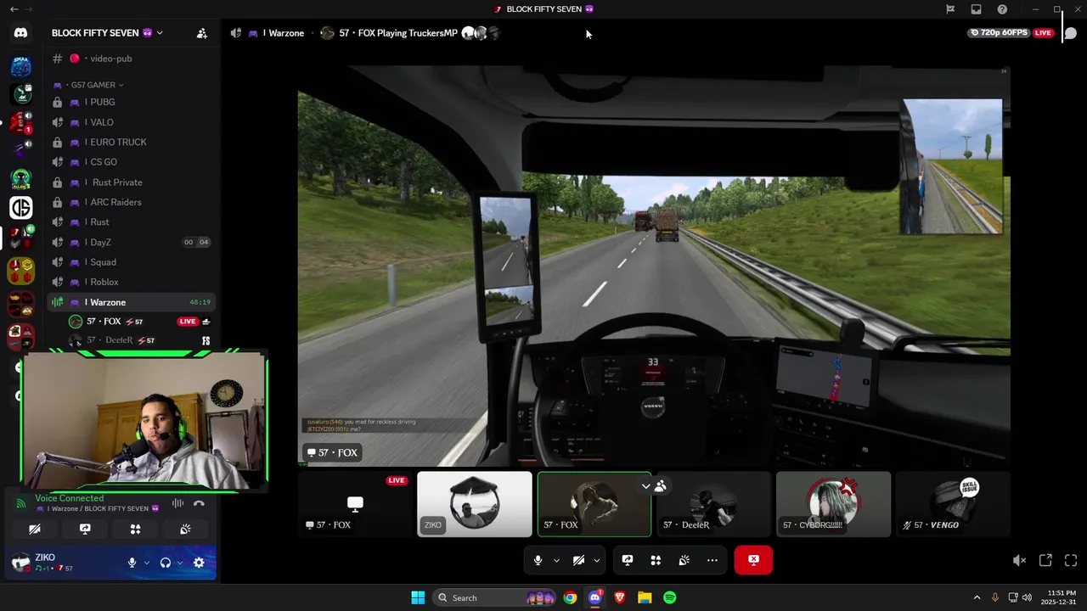1087x611 pixels.
Task: Check the green voice connection signal icon
Action: (21, 503)
